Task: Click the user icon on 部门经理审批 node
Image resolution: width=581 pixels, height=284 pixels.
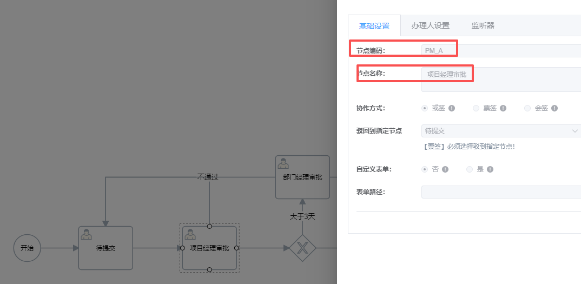Action: coord(283,163)
